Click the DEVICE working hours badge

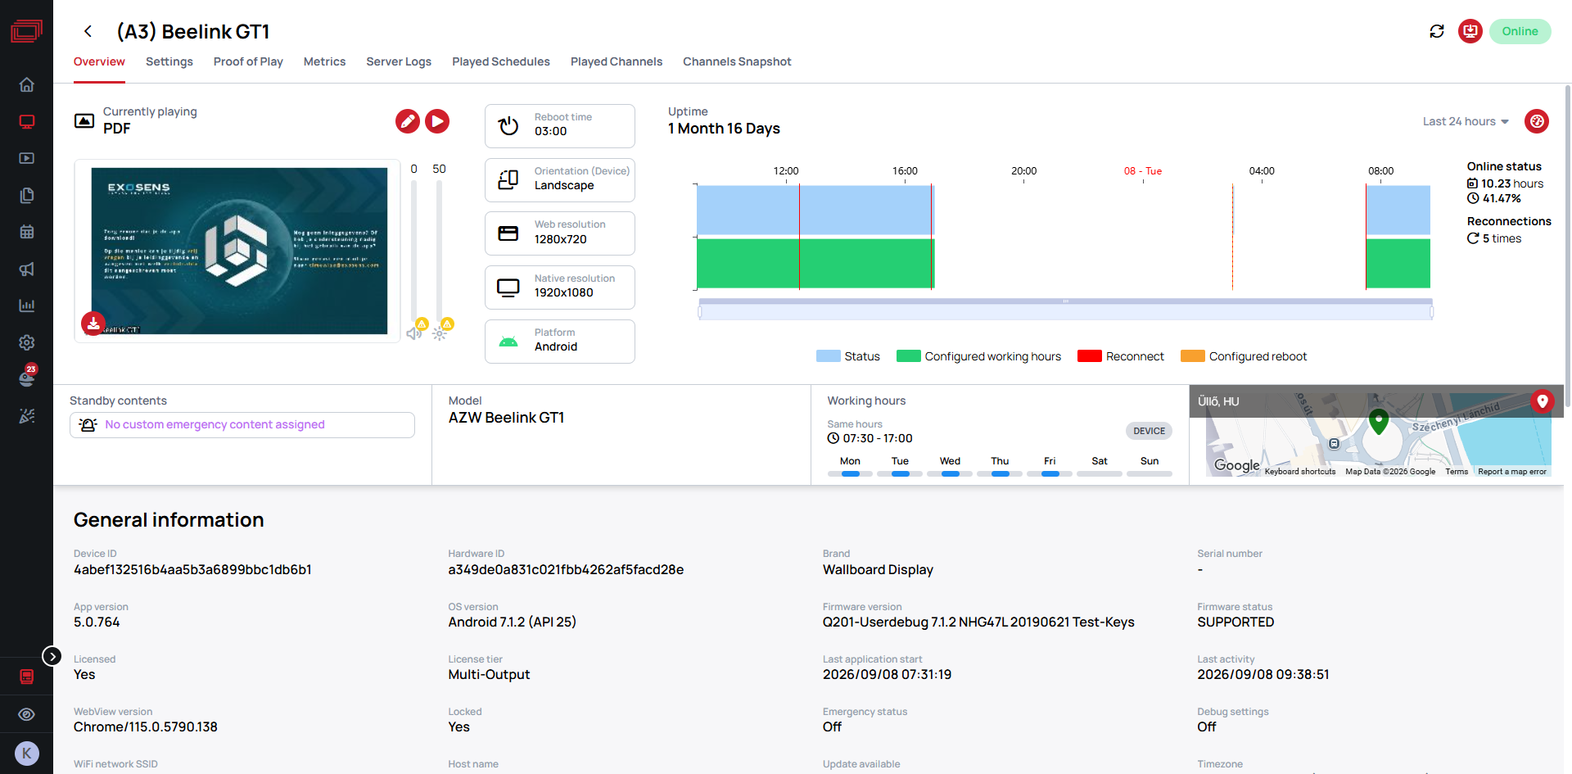[x=1149, y=431]
